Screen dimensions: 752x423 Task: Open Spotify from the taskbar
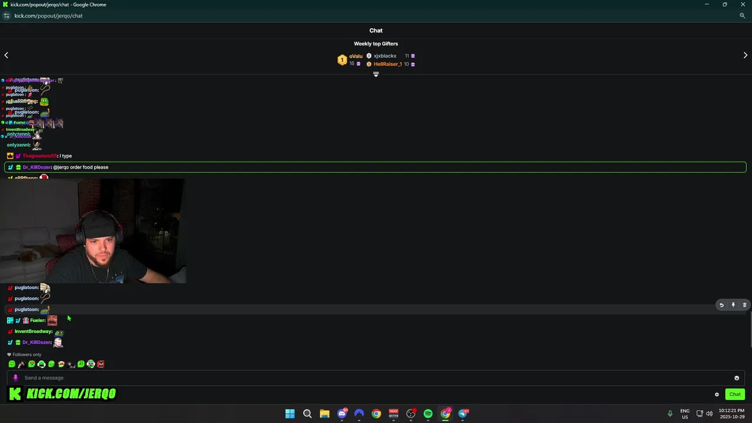pos(428,414)
